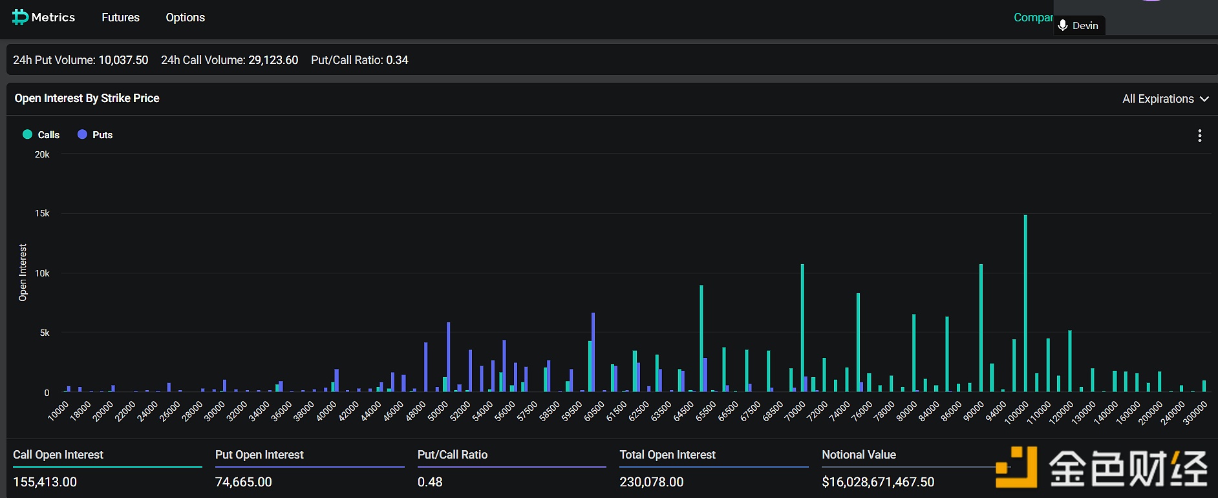Screen dimensions: 1218x498
Task: Click the 24h Call Volume value
Action: coord(273,60)
